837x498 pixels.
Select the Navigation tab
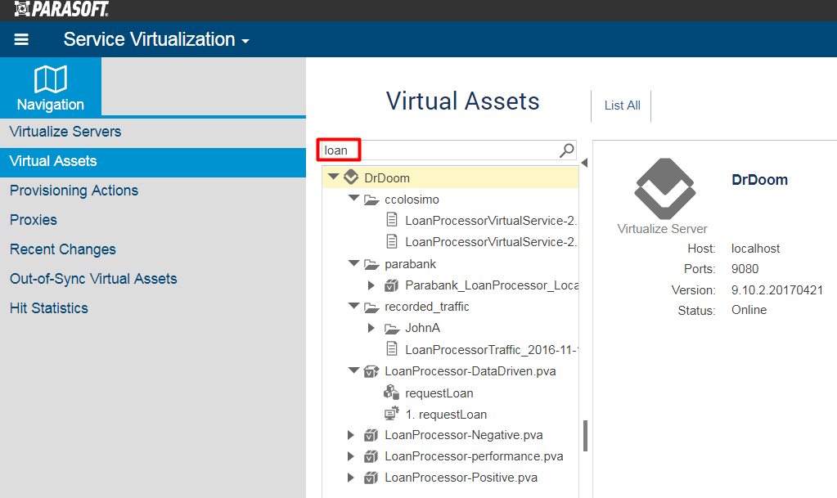click(x=51, y=87)
